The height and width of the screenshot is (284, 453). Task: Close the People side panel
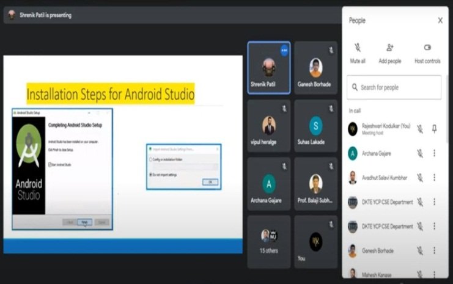(440, 20)
